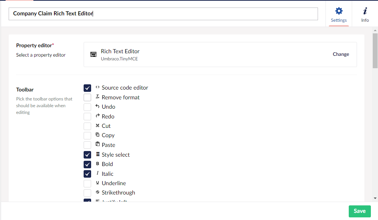This screenshot has width=378, height=220.
Task: Enable the Undo toolbar checkbox
Action: 87,107
